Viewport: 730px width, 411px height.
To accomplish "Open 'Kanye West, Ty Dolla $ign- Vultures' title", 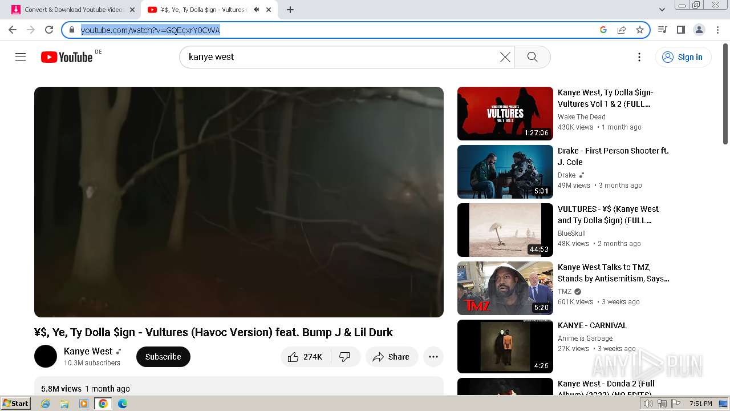I will pyautogui.click(x=606, y=98).
